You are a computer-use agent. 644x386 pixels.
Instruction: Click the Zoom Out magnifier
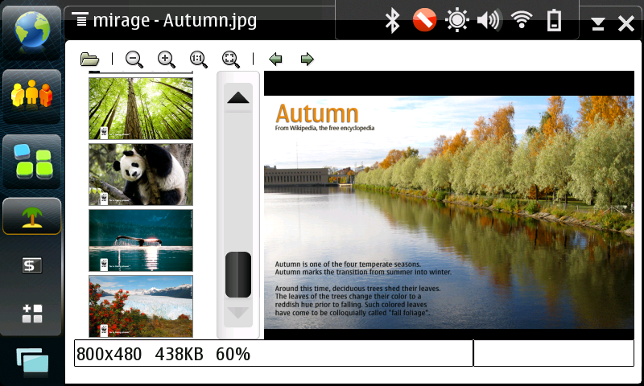tap(134, 59)
